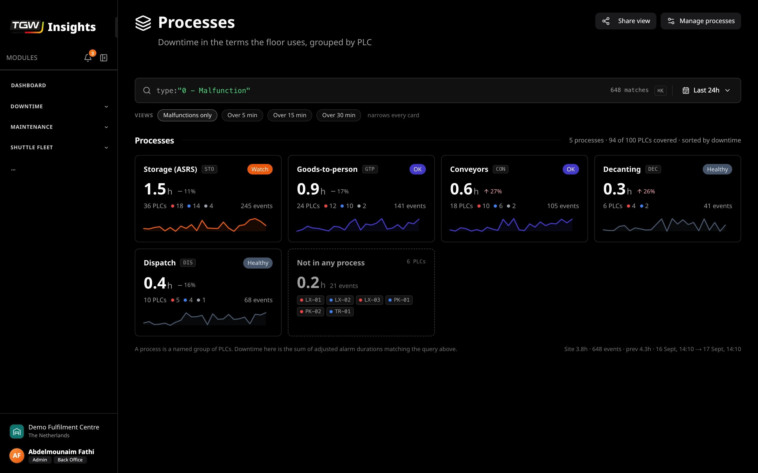Click the share icon in Share view
This screenshot has width=758, height=473.
pyautogui.click(x=606, y=21)
